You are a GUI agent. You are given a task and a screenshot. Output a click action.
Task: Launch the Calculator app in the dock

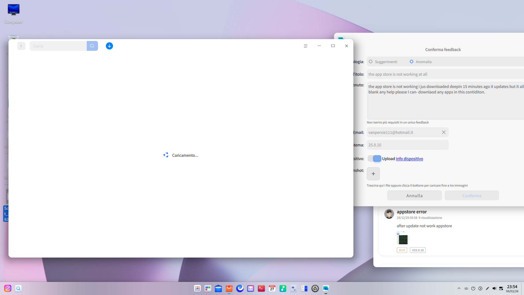[304, 288]
